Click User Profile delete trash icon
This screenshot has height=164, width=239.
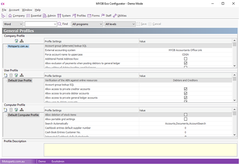point(11,75)
